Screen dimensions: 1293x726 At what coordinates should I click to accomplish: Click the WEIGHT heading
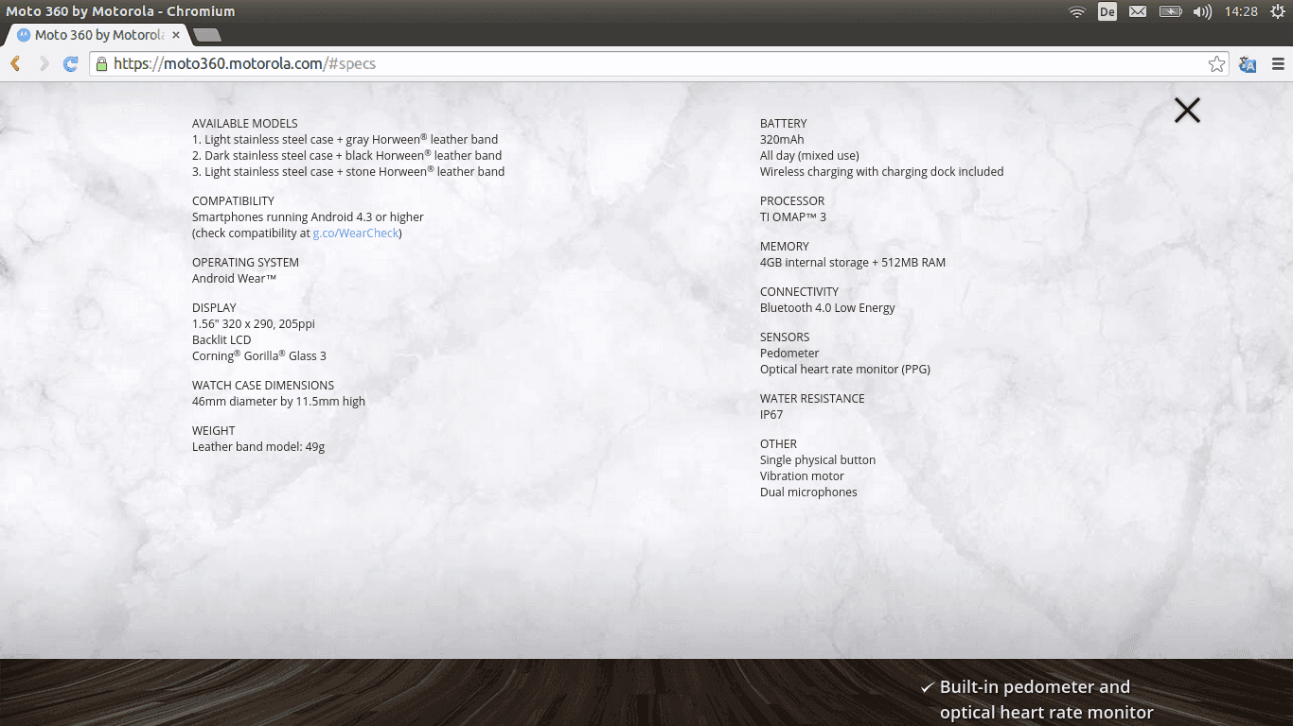click(213, 431)
